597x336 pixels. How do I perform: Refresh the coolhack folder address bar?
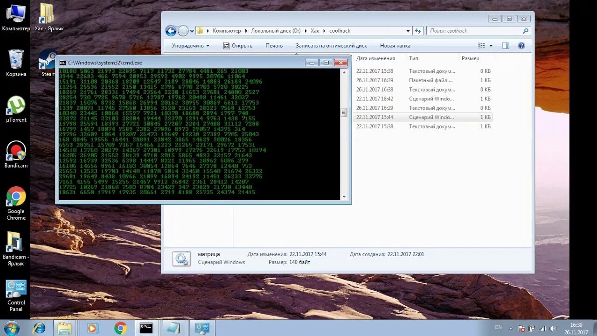point(418,31)
